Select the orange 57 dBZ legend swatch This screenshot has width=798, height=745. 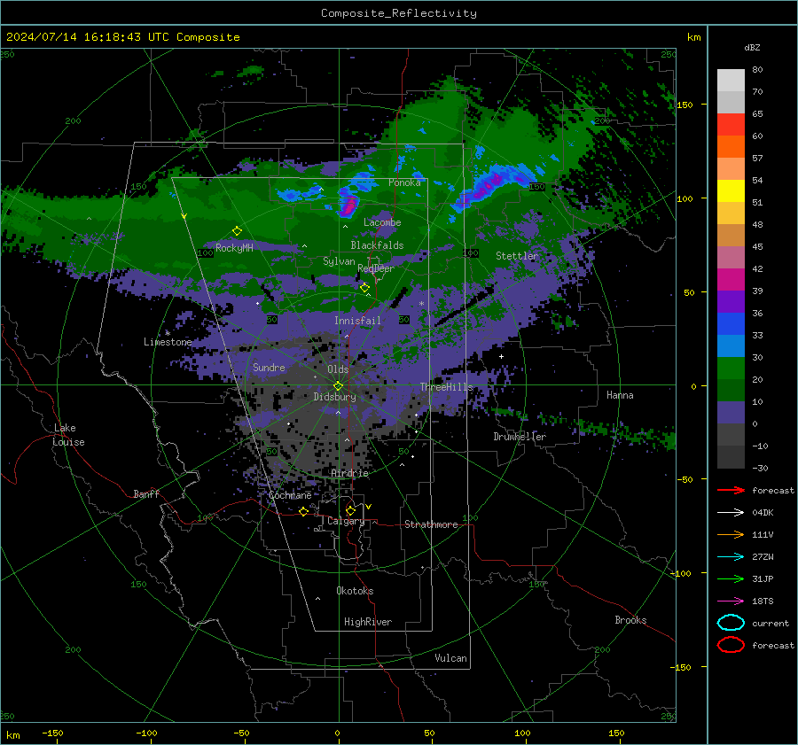731,147
